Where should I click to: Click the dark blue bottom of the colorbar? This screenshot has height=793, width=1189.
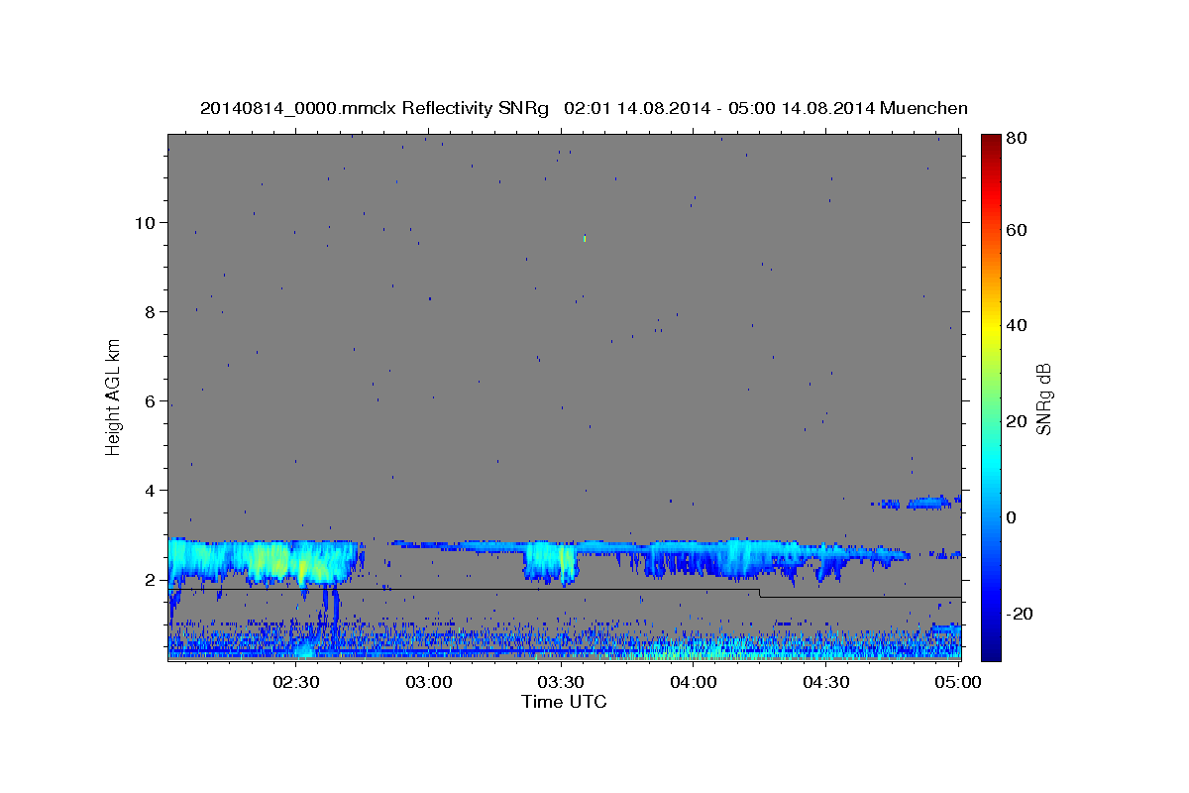coord(991,652)
